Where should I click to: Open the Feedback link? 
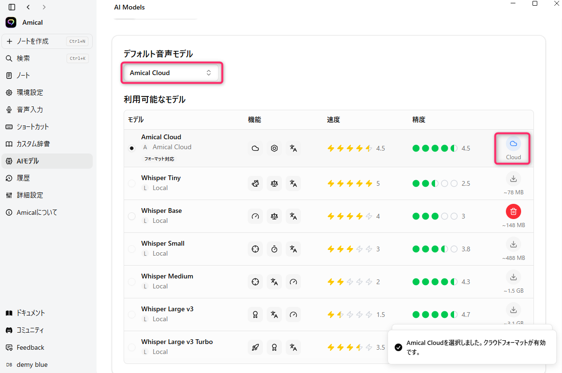pos(30,347)
